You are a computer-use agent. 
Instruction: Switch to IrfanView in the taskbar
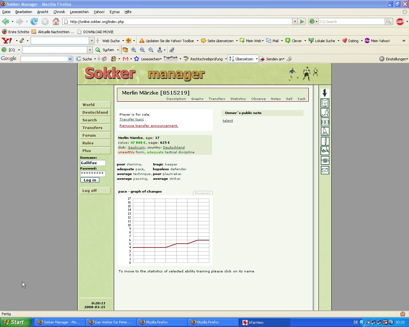(264, 322)
